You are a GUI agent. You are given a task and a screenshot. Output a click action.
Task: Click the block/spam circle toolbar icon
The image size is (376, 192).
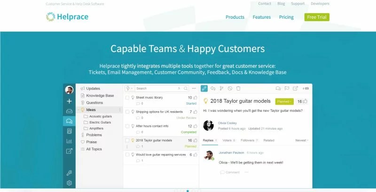[230, 88]
